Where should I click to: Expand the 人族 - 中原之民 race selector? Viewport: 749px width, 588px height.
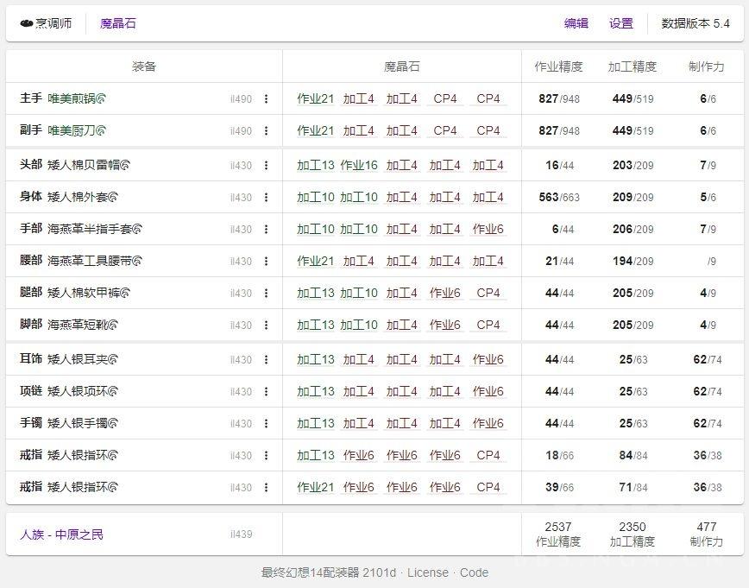pos(61,534)
